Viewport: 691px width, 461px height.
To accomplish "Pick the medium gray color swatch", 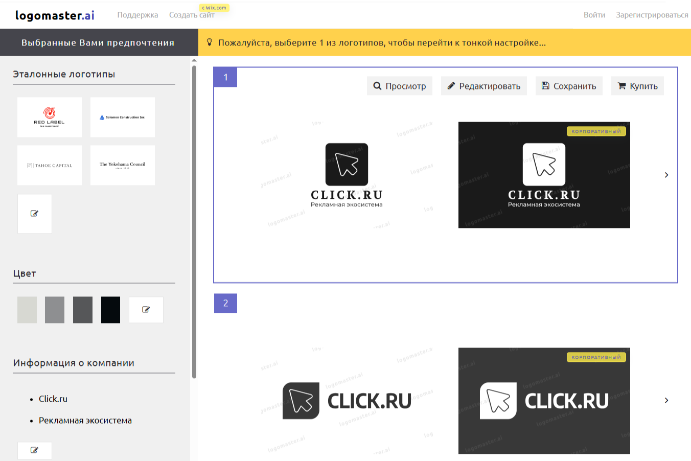I will (55, 310).
